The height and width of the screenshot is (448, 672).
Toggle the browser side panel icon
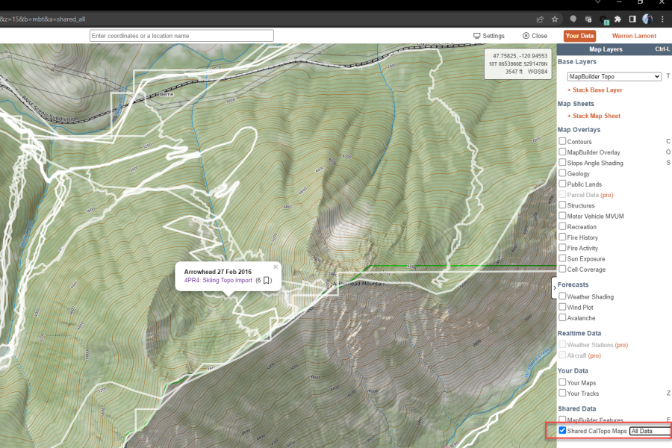pyautogui.click(x=632, y=19)
